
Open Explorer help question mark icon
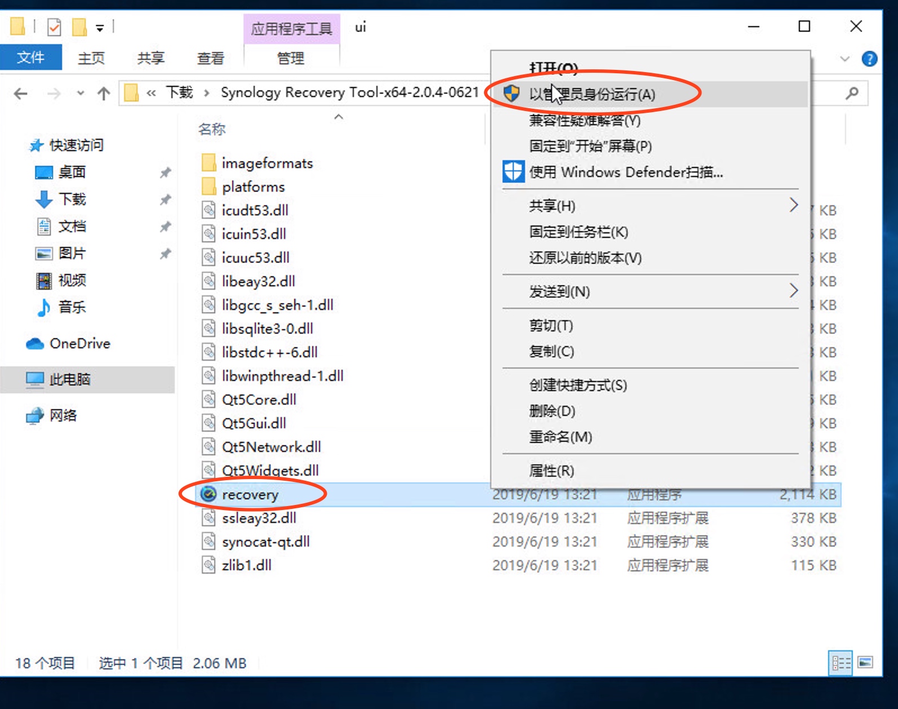pyautogui.click(x=869, y=59)
